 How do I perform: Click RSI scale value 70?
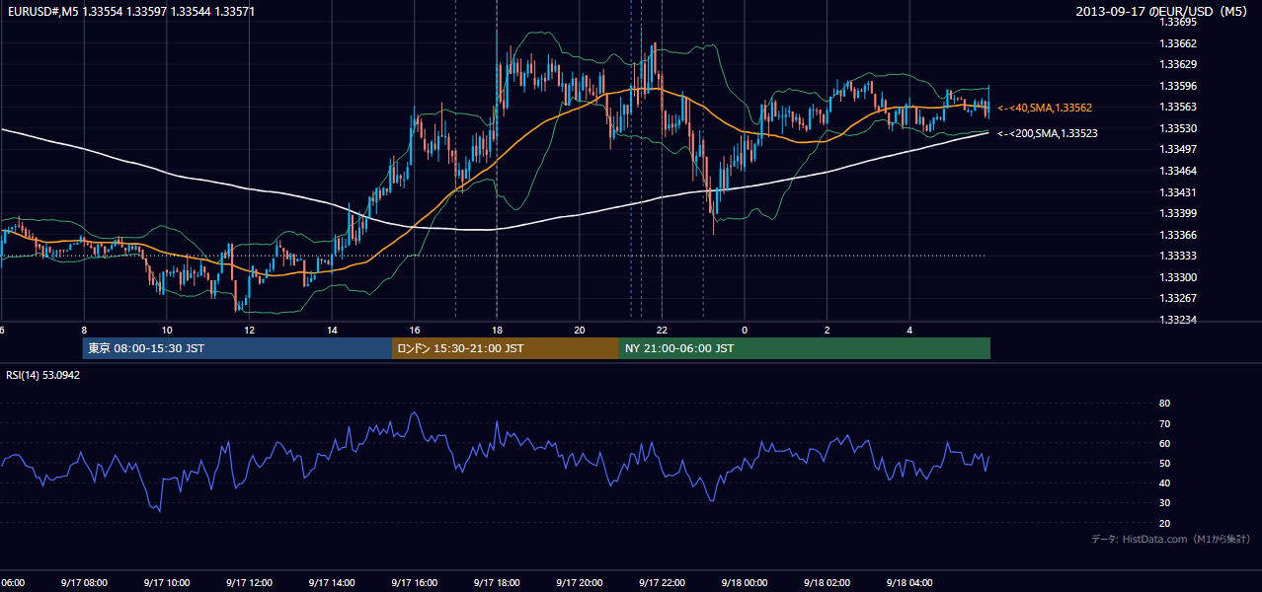pos(1164,423)
